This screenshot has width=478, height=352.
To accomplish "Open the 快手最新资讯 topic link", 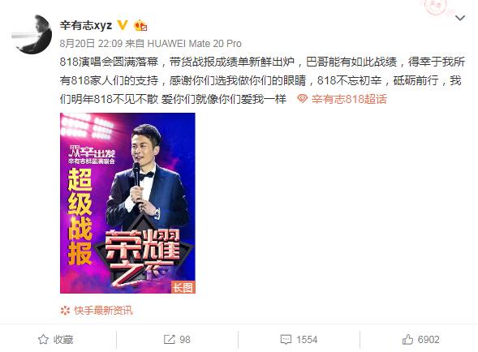I will [103, 311].
